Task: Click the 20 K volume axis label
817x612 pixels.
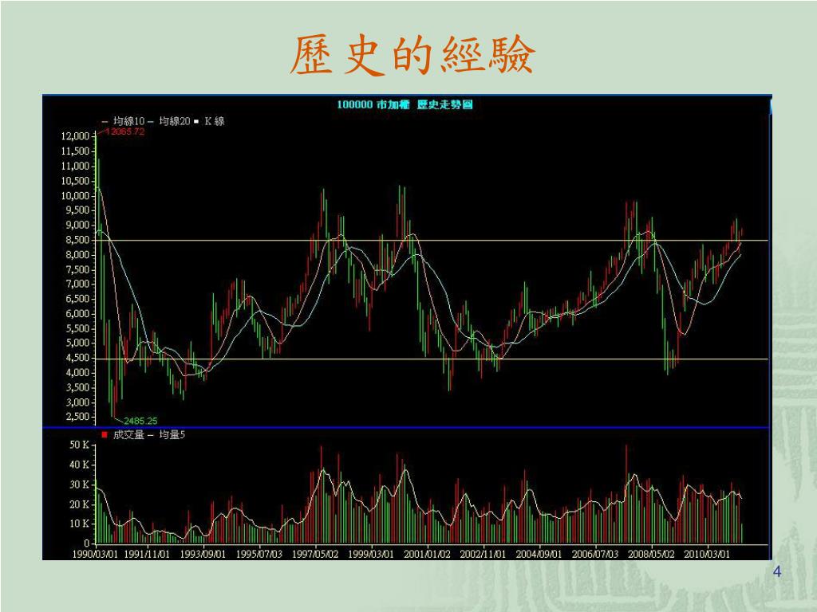Action: (x=79, y=504)
